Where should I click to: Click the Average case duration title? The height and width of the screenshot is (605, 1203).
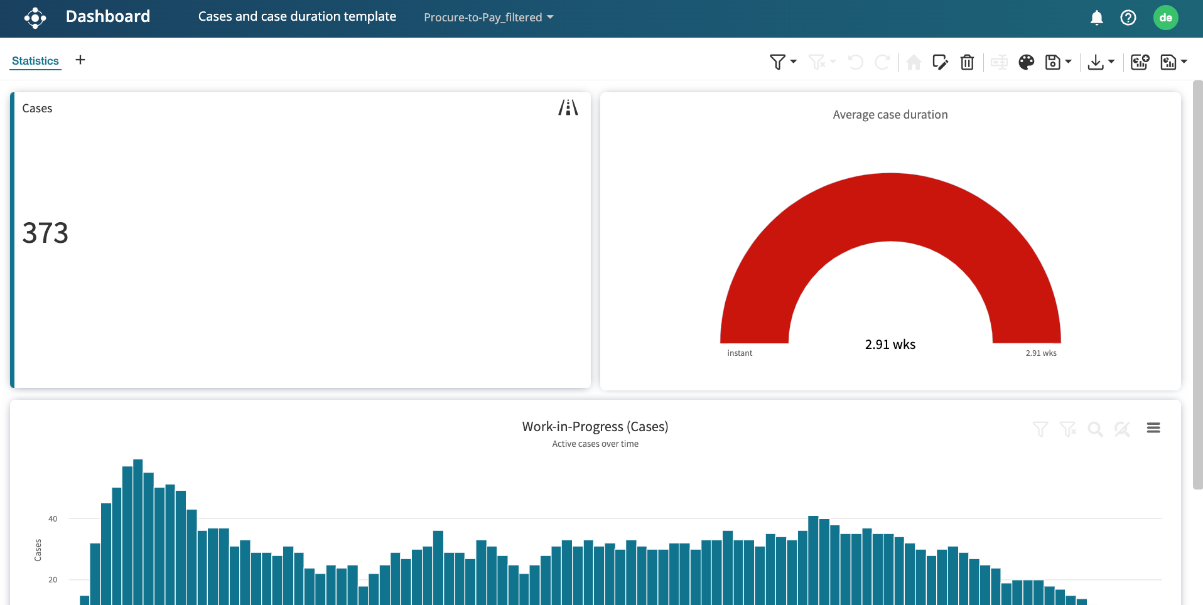point(890,115)
